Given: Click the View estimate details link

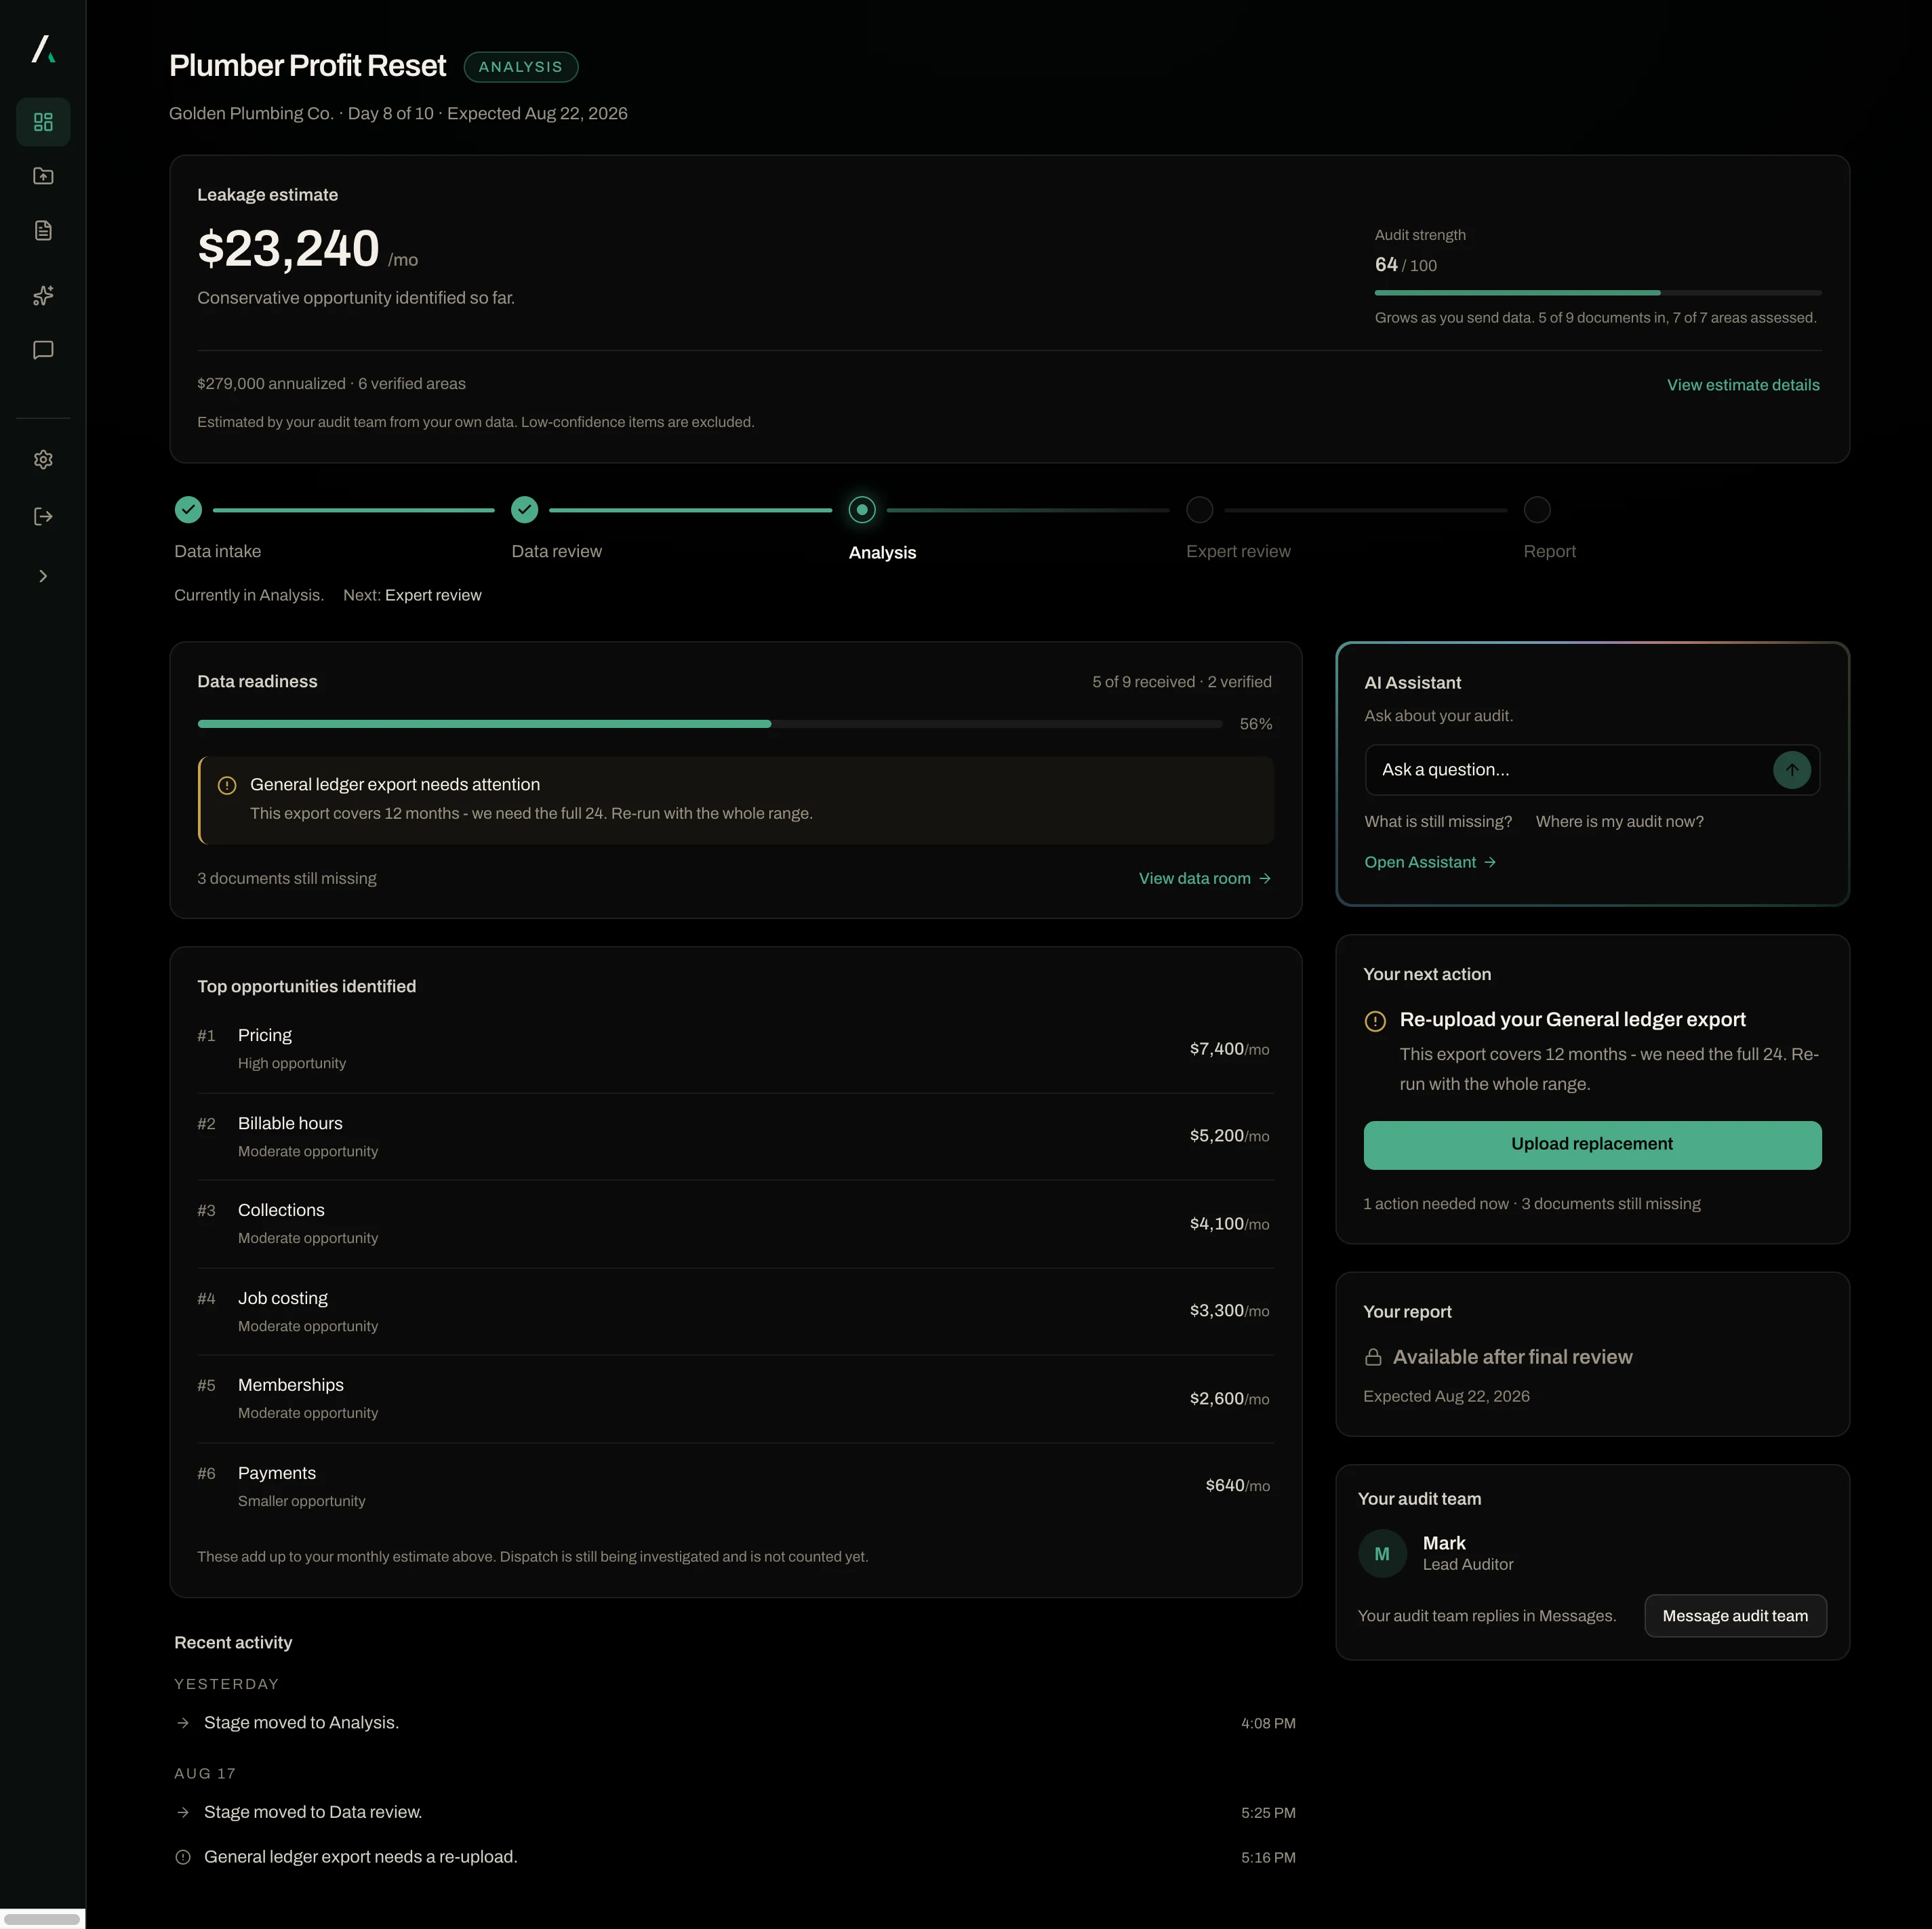Looking at the screenshot, I should [x=1743, y=385].
